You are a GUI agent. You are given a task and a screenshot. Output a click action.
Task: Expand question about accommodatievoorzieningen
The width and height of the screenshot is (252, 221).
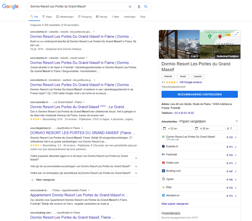(x=84, y=166)
